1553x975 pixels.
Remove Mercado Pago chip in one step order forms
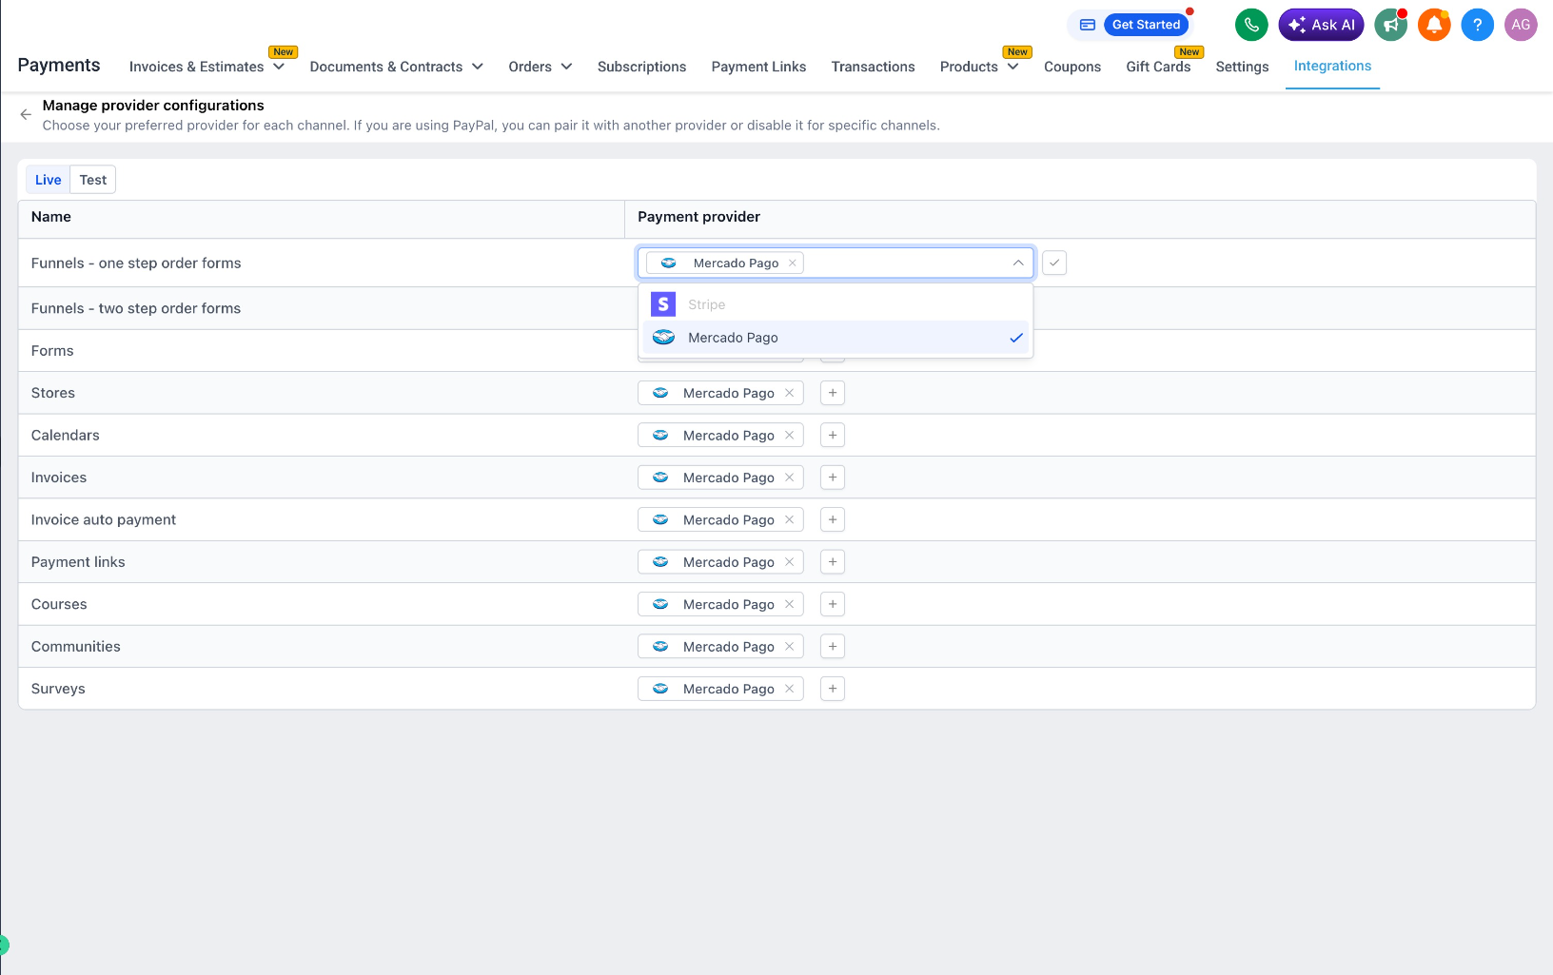792,263
